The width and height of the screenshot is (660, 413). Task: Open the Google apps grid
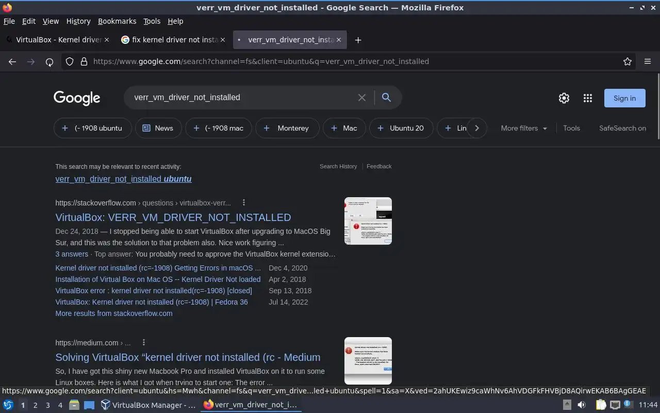point(588,98)
